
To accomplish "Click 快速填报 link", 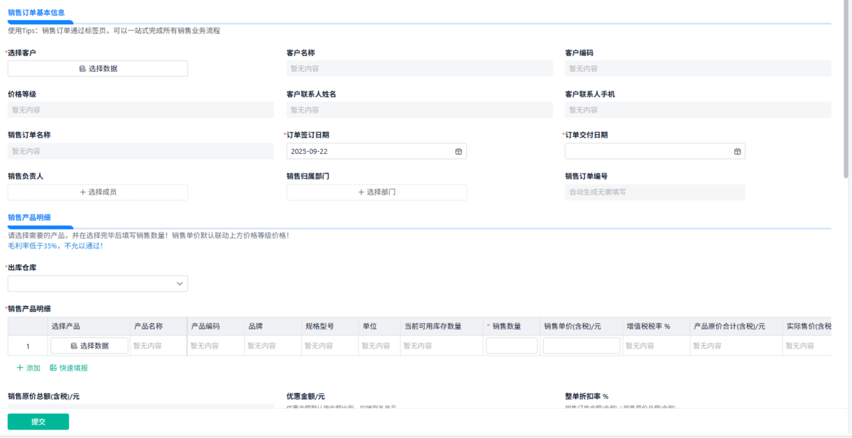I will (x=69, y=368).
